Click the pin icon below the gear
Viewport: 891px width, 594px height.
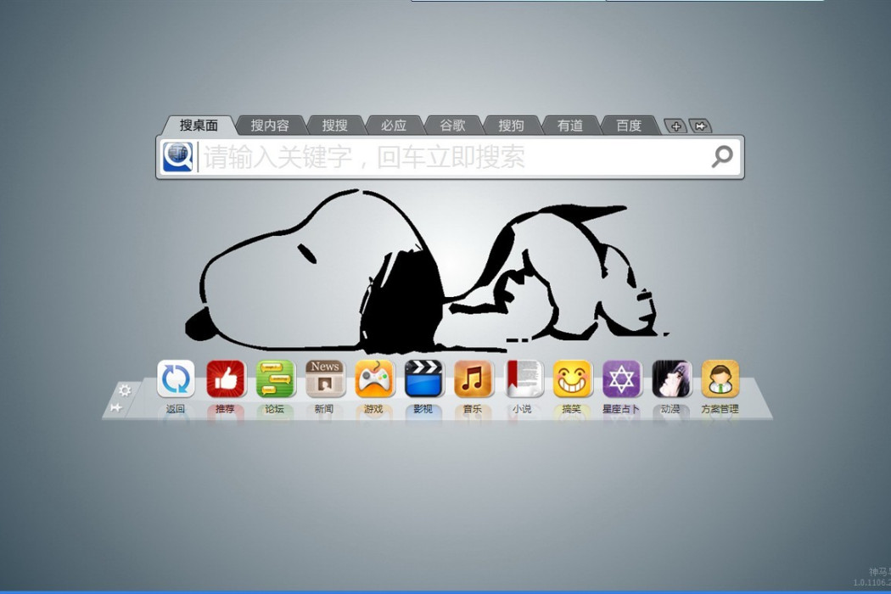(116, 407)
